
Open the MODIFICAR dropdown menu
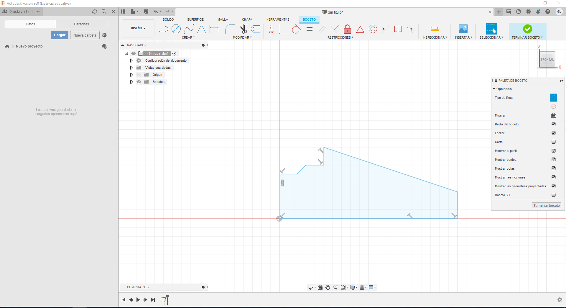(242, 37)
